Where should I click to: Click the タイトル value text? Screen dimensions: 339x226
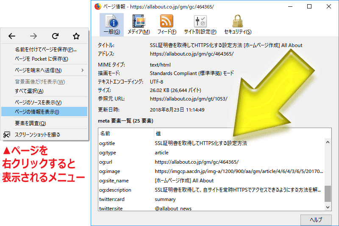coord(226,45)
